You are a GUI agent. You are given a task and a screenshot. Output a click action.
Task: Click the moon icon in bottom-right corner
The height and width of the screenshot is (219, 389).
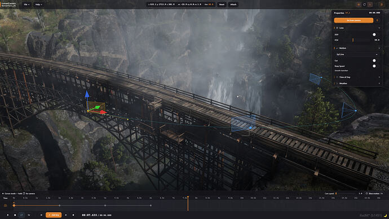[385, 215]
